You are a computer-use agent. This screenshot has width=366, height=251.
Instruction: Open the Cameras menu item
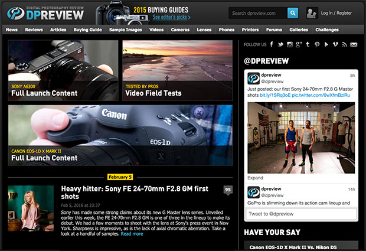coord(180,30)
